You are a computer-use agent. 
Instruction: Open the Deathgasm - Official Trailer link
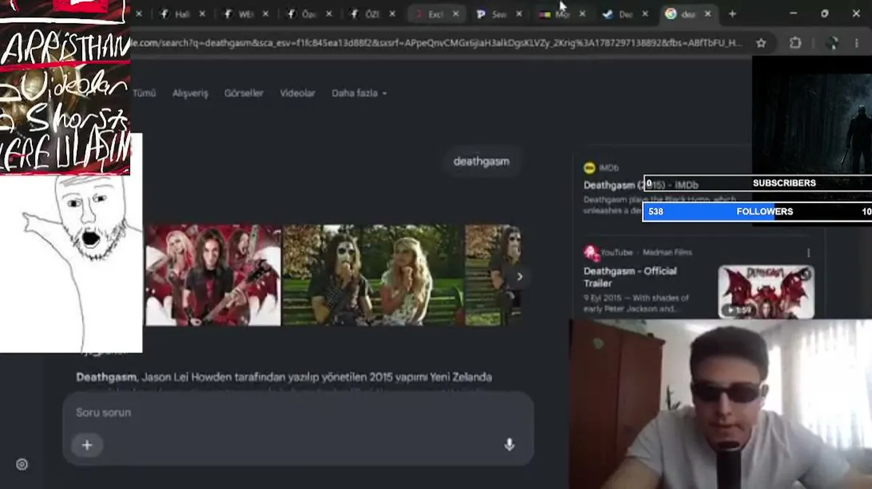click(630, 277)
